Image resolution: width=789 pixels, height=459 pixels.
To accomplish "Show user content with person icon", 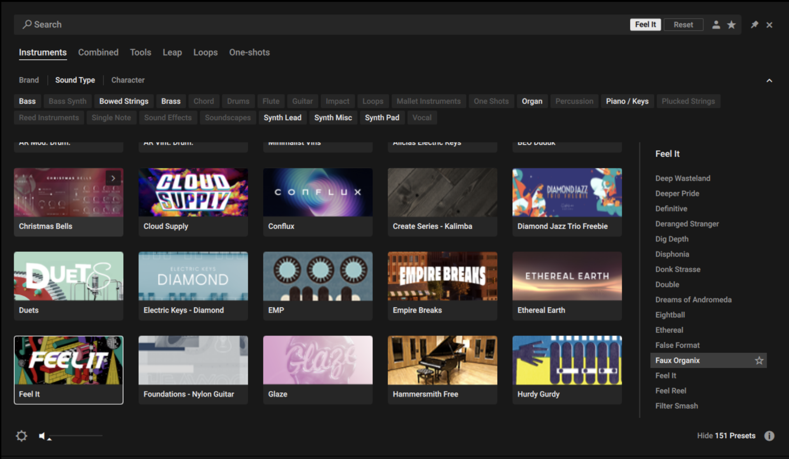I will pyautogui.click(x=716, y=25).
